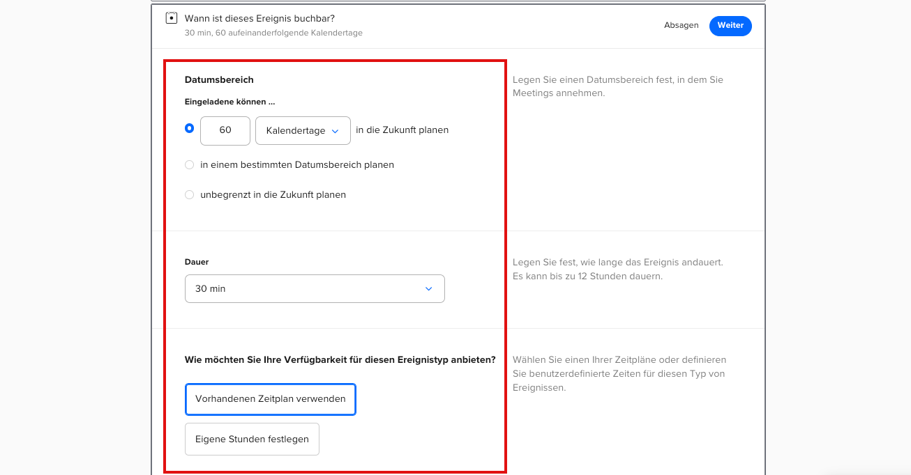Click the chevron arrow in the Dauer field
The height and width of the screenshot is (475, 911).
(x=428, y=289)
